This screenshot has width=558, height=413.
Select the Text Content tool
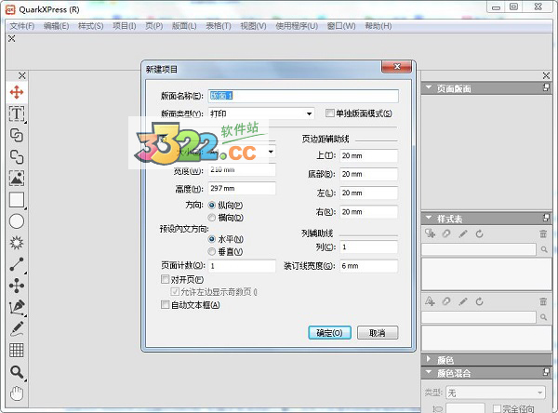(x=17, y=113)
